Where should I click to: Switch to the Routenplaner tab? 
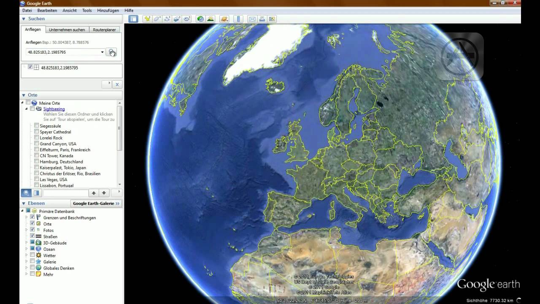[x=104, y=30]
